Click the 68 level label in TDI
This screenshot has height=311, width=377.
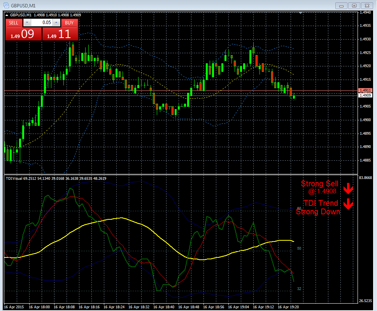tap(299, 208)
